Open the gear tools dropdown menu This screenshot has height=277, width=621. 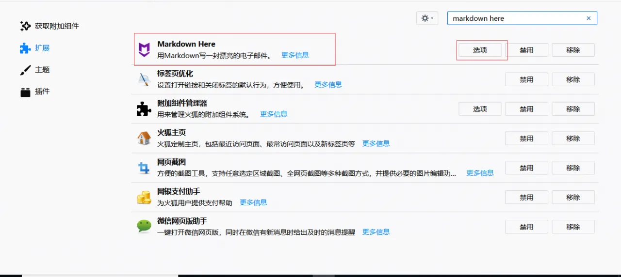[427, 18]
